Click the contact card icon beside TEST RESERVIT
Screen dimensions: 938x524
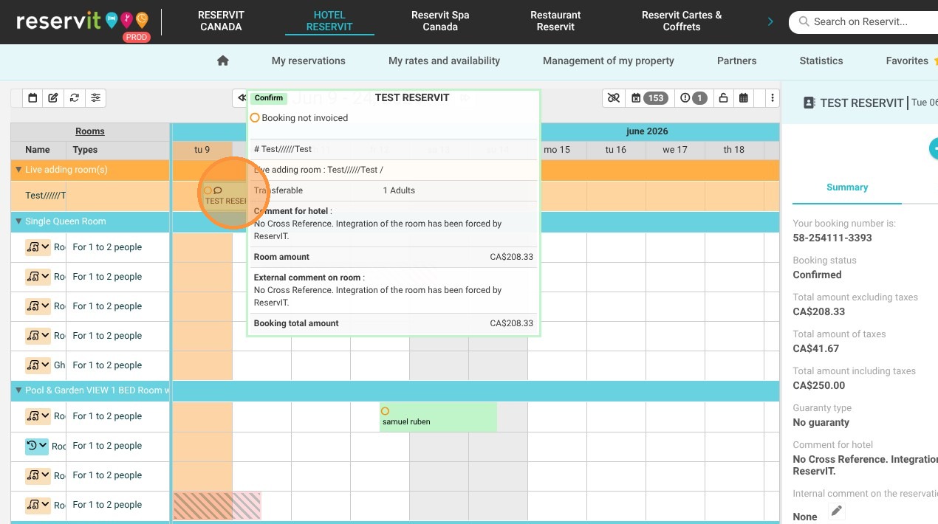[809, 103]
